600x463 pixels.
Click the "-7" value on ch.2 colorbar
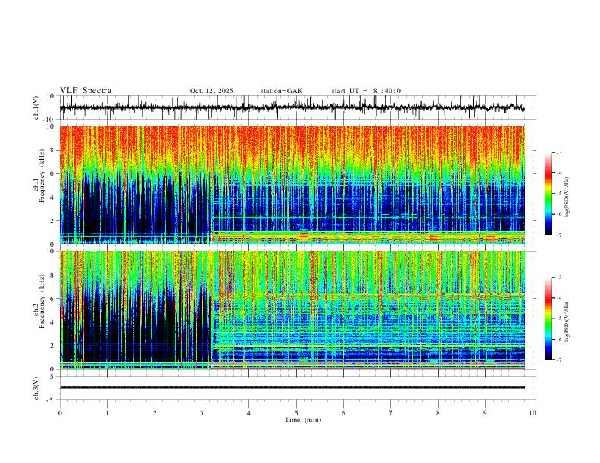(x=558, y=359)
